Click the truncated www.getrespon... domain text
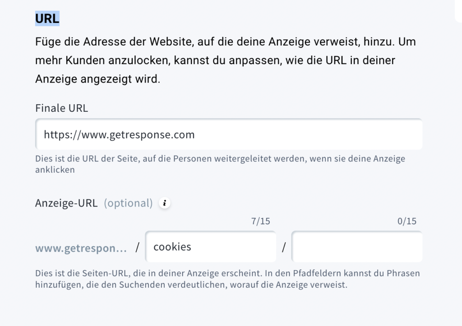This screenshot has width=462, height=326. tap(81, 248)
